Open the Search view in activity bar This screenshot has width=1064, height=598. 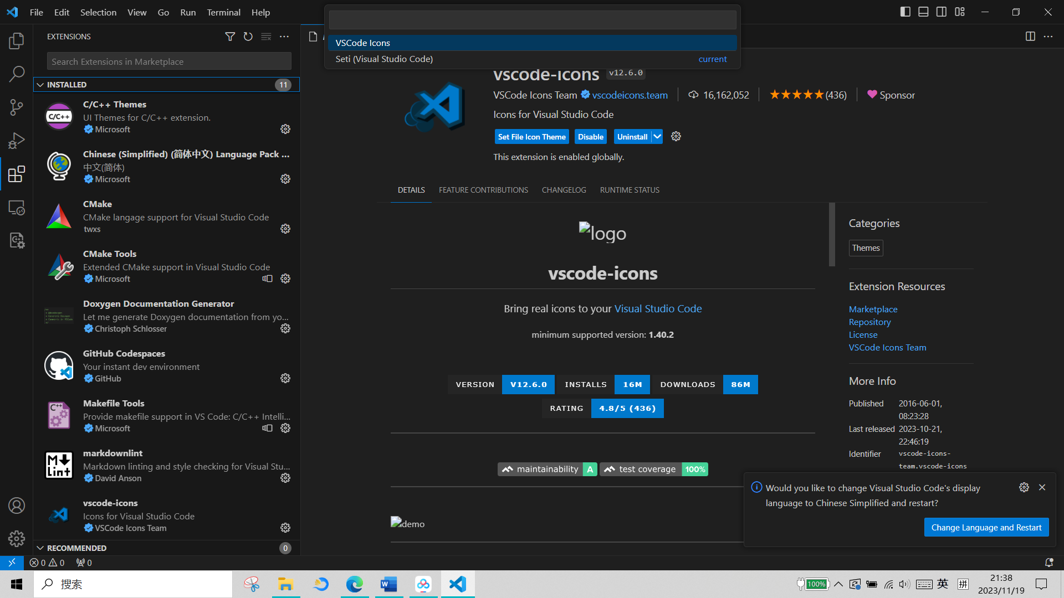[17, 74]
